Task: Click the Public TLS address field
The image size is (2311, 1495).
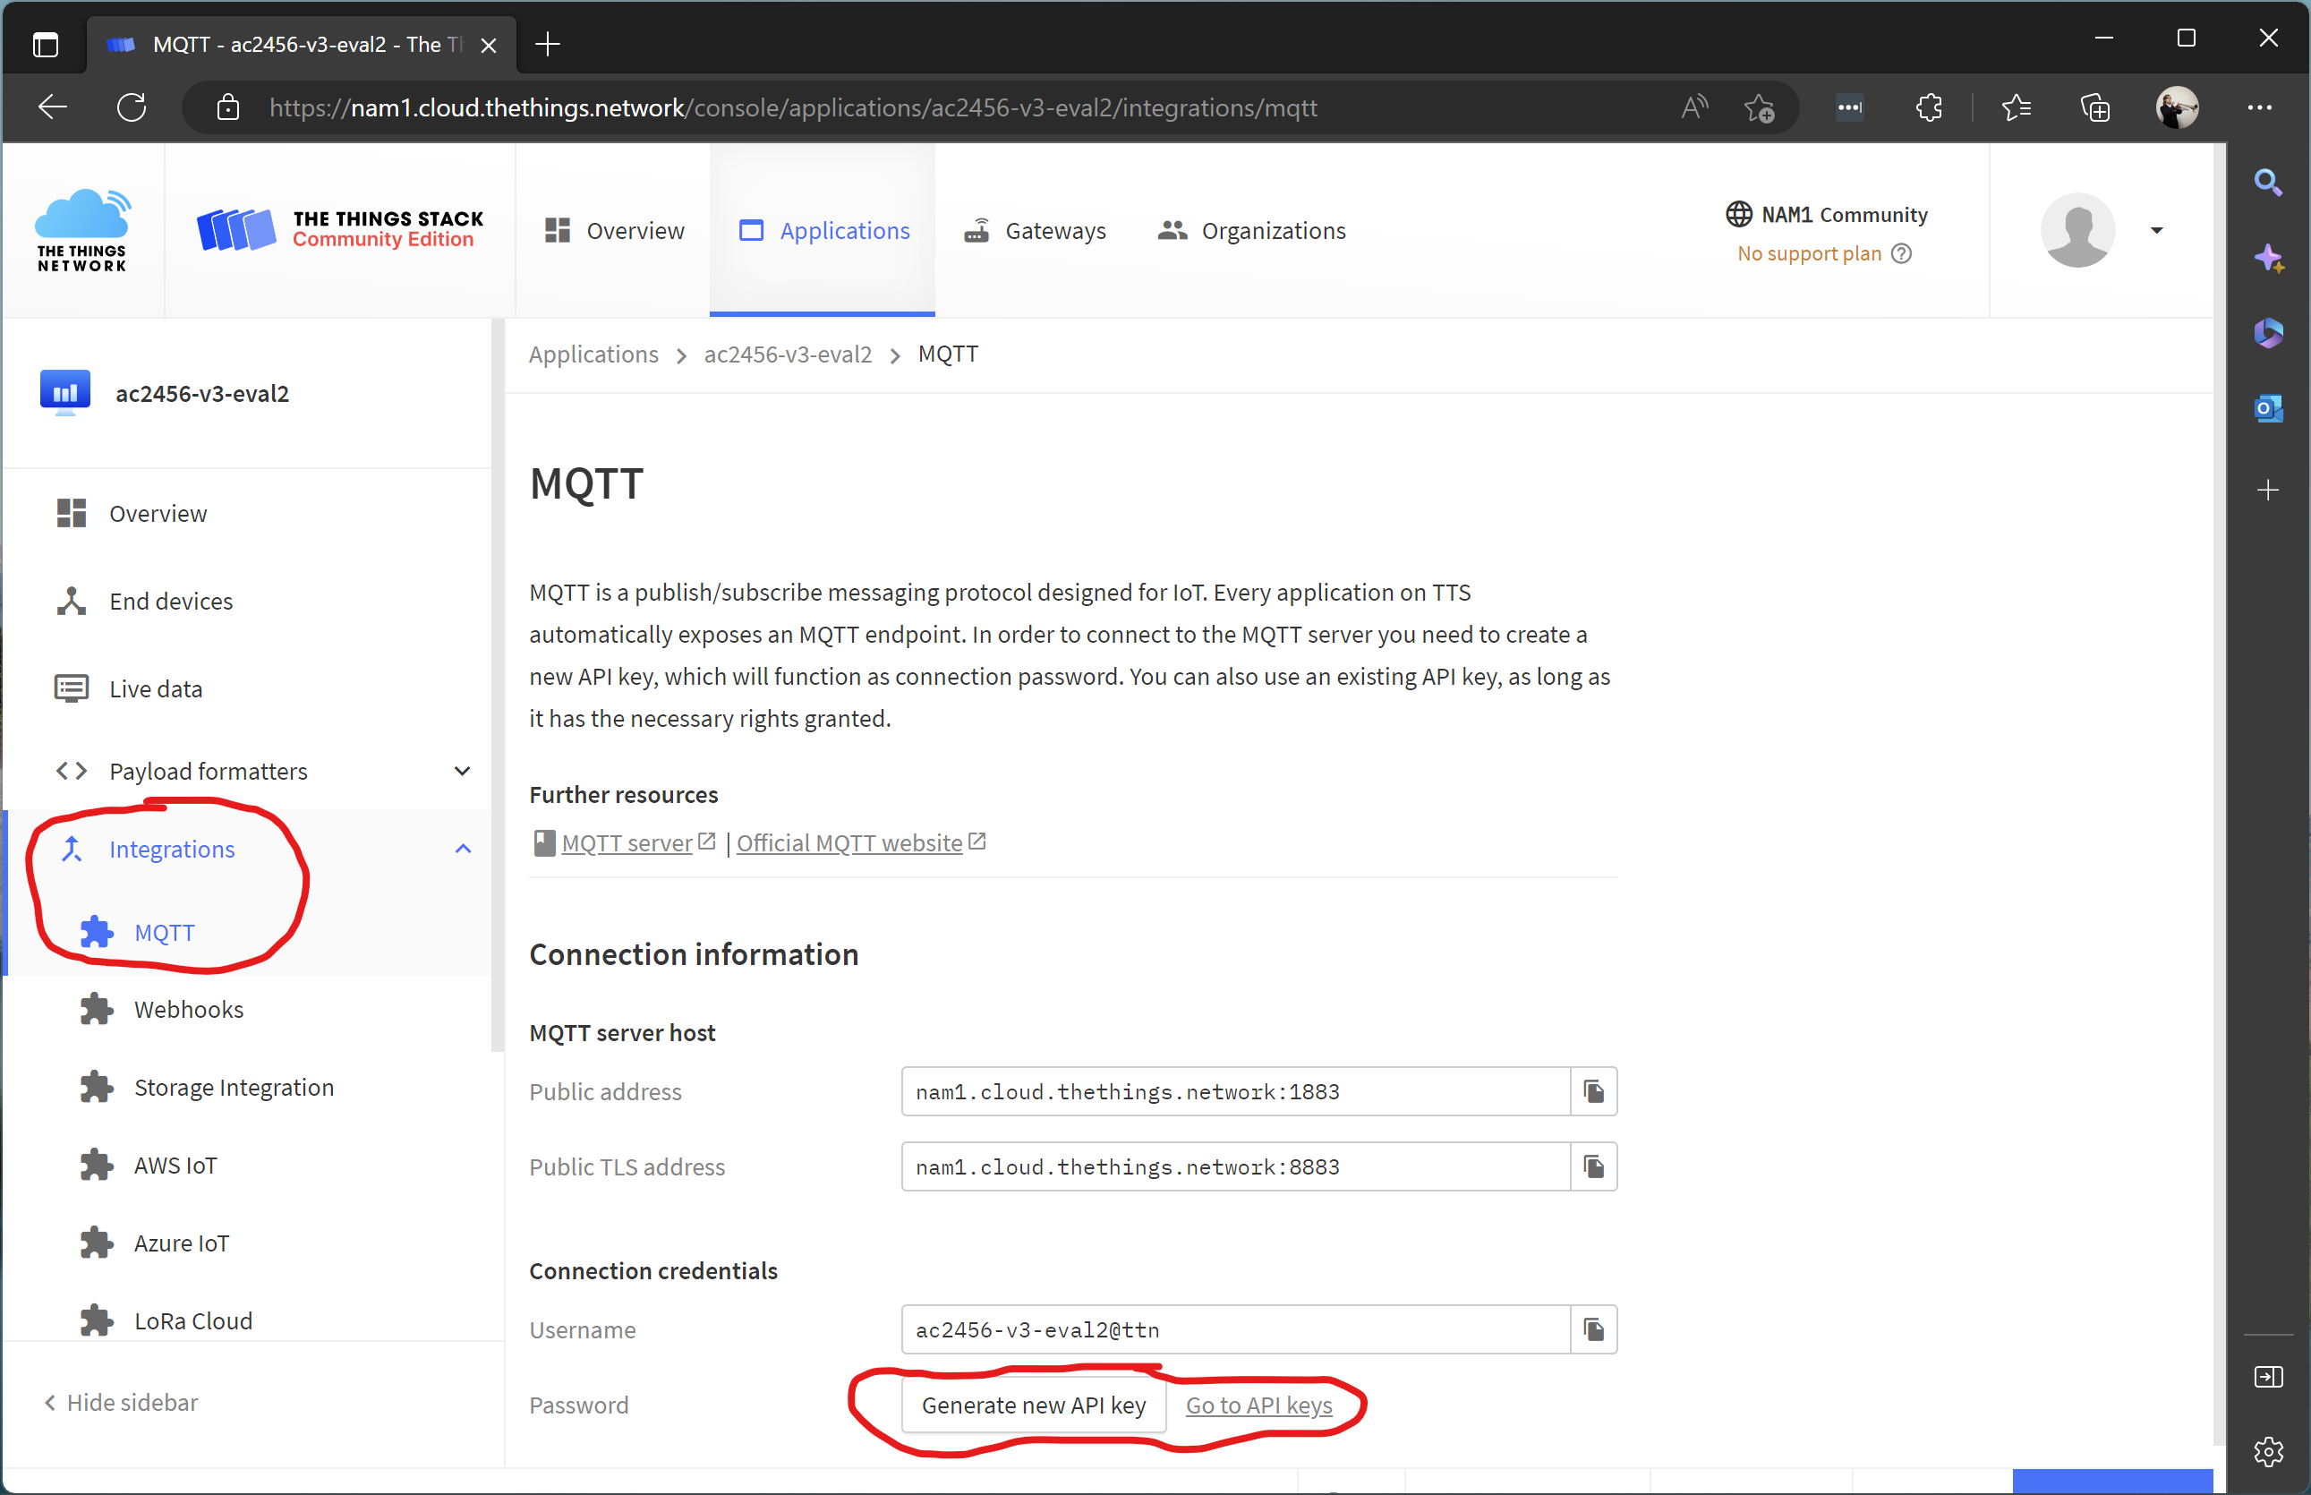Action: (x=1234, y=1166)
